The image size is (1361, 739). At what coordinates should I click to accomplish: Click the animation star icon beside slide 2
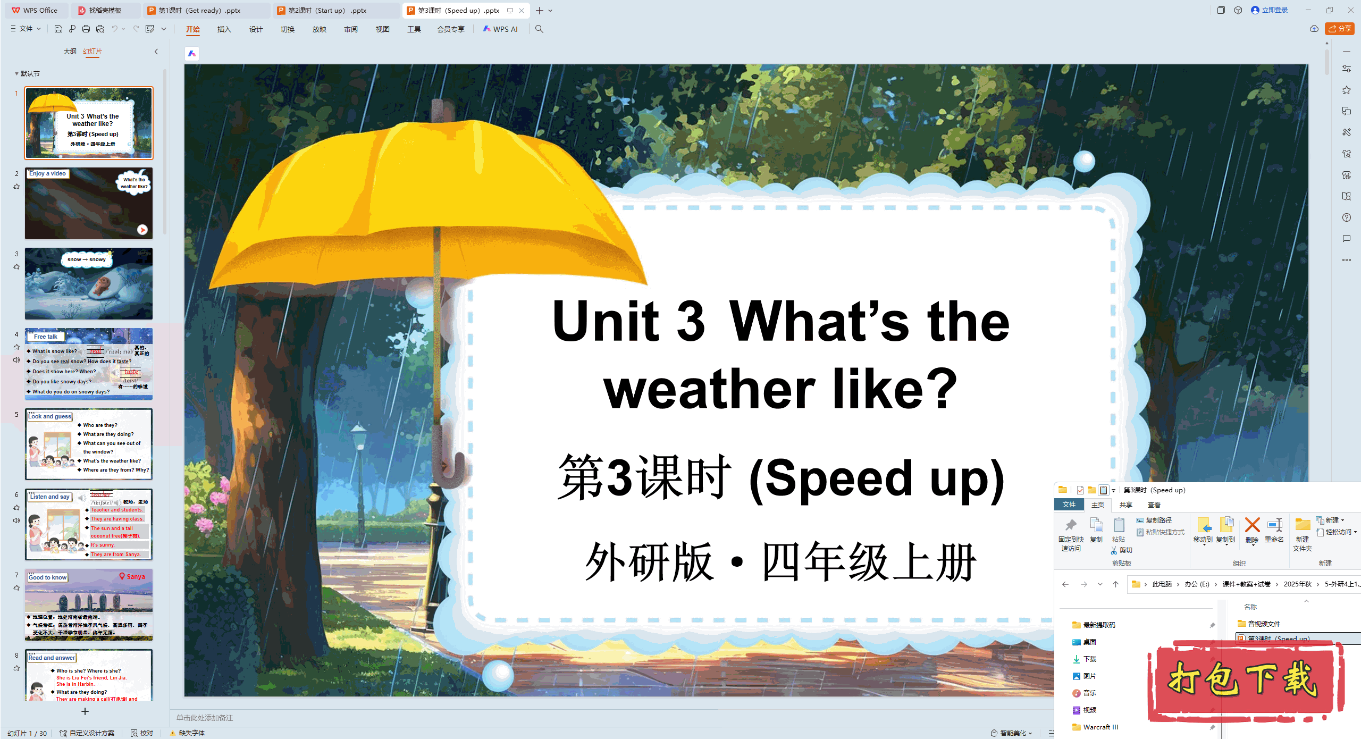[16, 187]
